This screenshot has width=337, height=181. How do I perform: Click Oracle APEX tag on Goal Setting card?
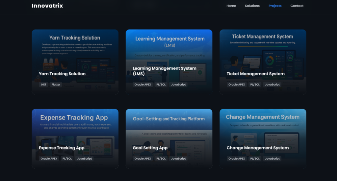(143, 158)
